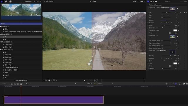Open the retime speedometer icon

54,80
